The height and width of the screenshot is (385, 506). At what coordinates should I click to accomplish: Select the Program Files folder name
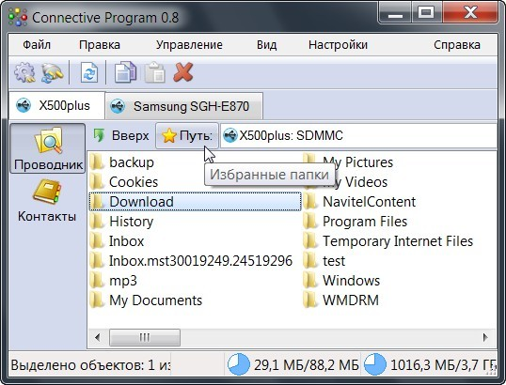click(x=365, y=222)
